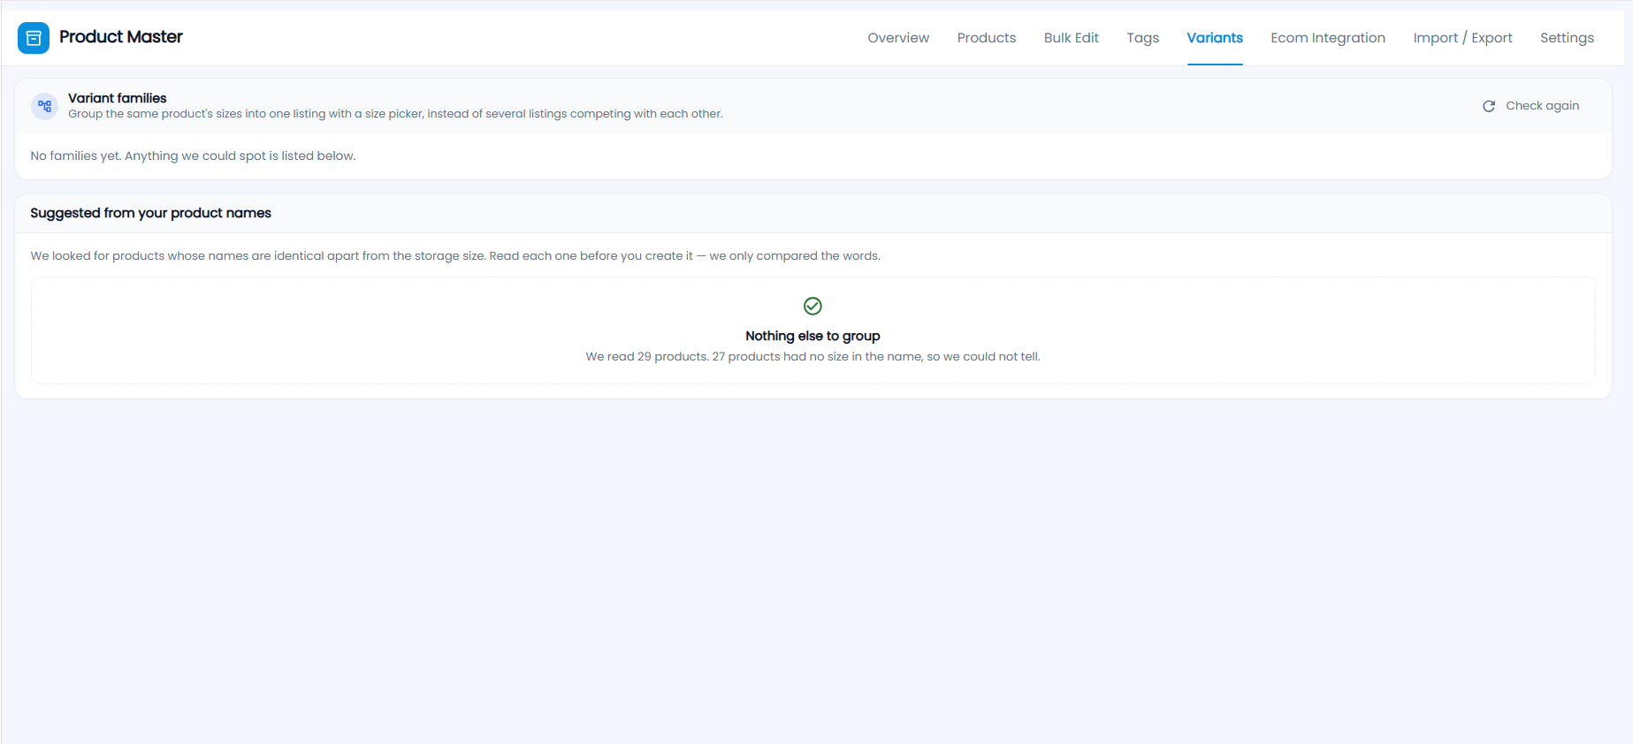Click the Check again button
The image size is (1633, 744).
click(1531, 106)
